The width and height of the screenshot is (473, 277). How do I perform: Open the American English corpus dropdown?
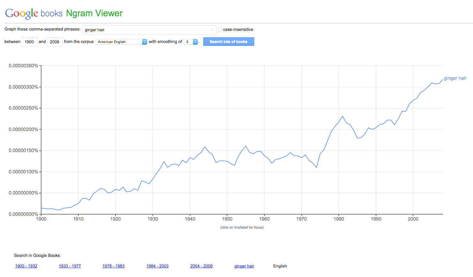click(x=121, y=42)
